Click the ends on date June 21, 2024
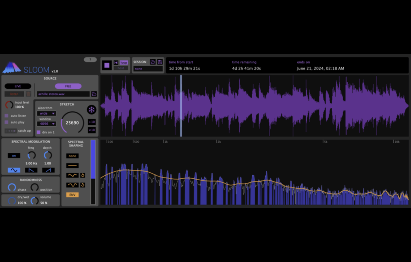This screenshot has height=262, width=411. pos(321,68)
